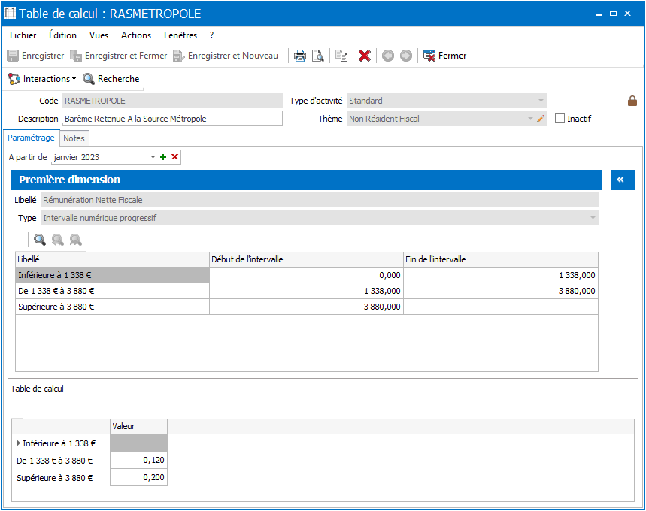The width and height of the screenshot is (646, 511).
Task: Open the Vues menu
Action: (x=99, y=35)
